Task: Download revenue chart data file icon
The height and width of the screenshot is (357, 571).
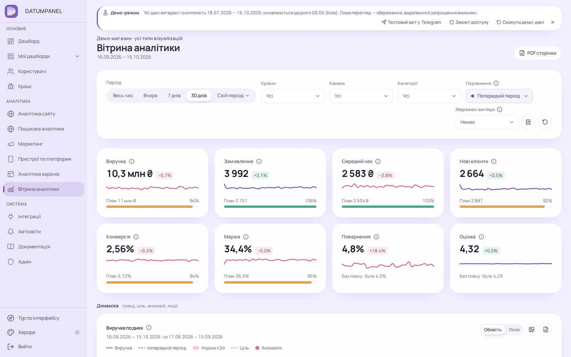Action: [x=546, y=330]
